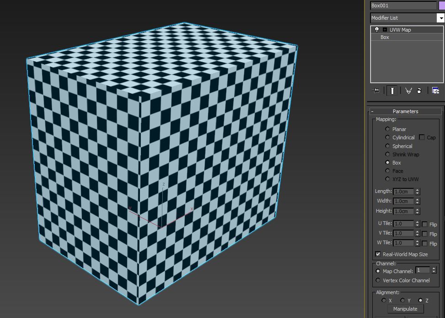The image size is (445, 318).
Task: Click Map Channel spinner arrows
Action: pos(434,270)
